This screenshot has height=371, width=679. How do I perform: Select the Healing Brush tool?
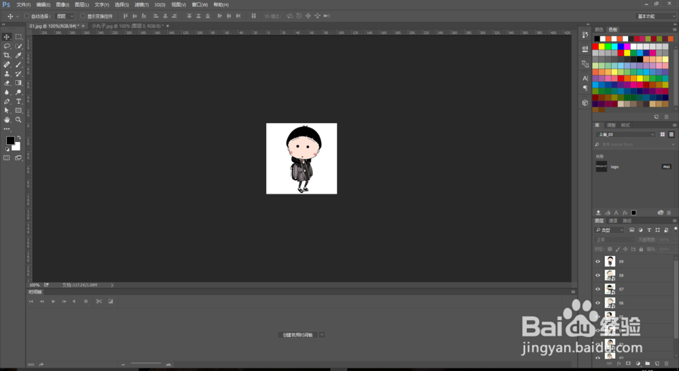pos(7,65)
